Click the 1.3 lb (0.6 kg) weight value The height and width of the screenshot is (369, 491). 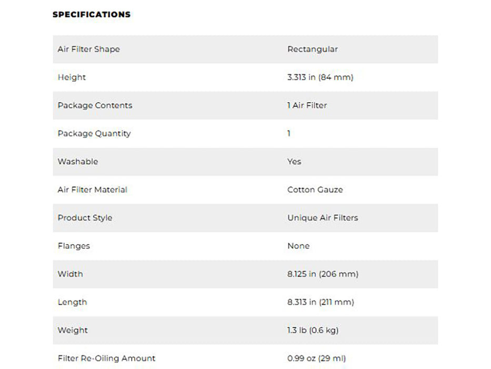[x=313, y=330]
